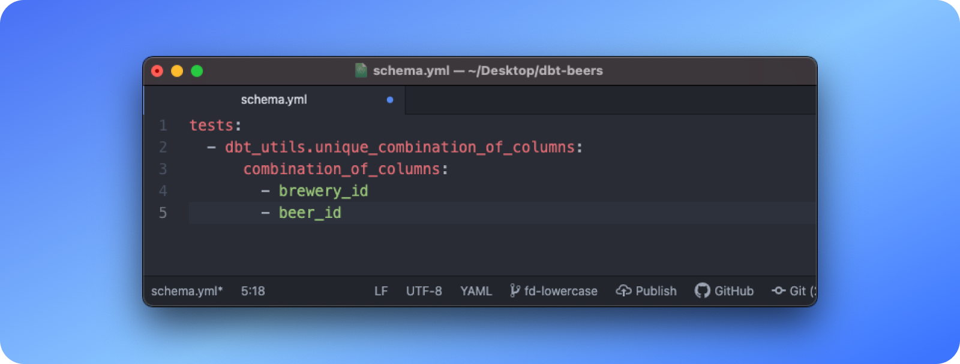The width and height of the screenshot is (960, 364).
Task: Click the Publish cloud upload icon
Action: (x=623, y=290)
